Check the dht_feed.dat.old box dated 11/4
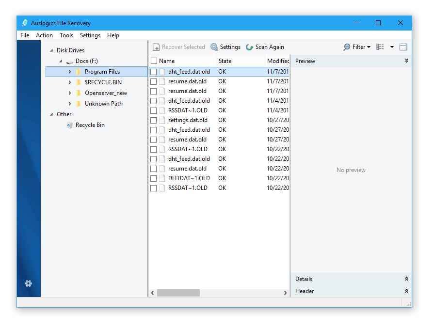434x328 pixels. click(154, 101)
